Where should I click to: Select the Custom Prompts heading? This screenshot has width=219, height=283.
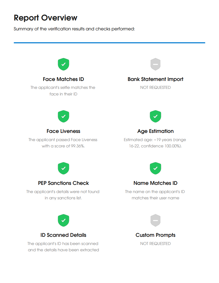(x=155, y=235)
